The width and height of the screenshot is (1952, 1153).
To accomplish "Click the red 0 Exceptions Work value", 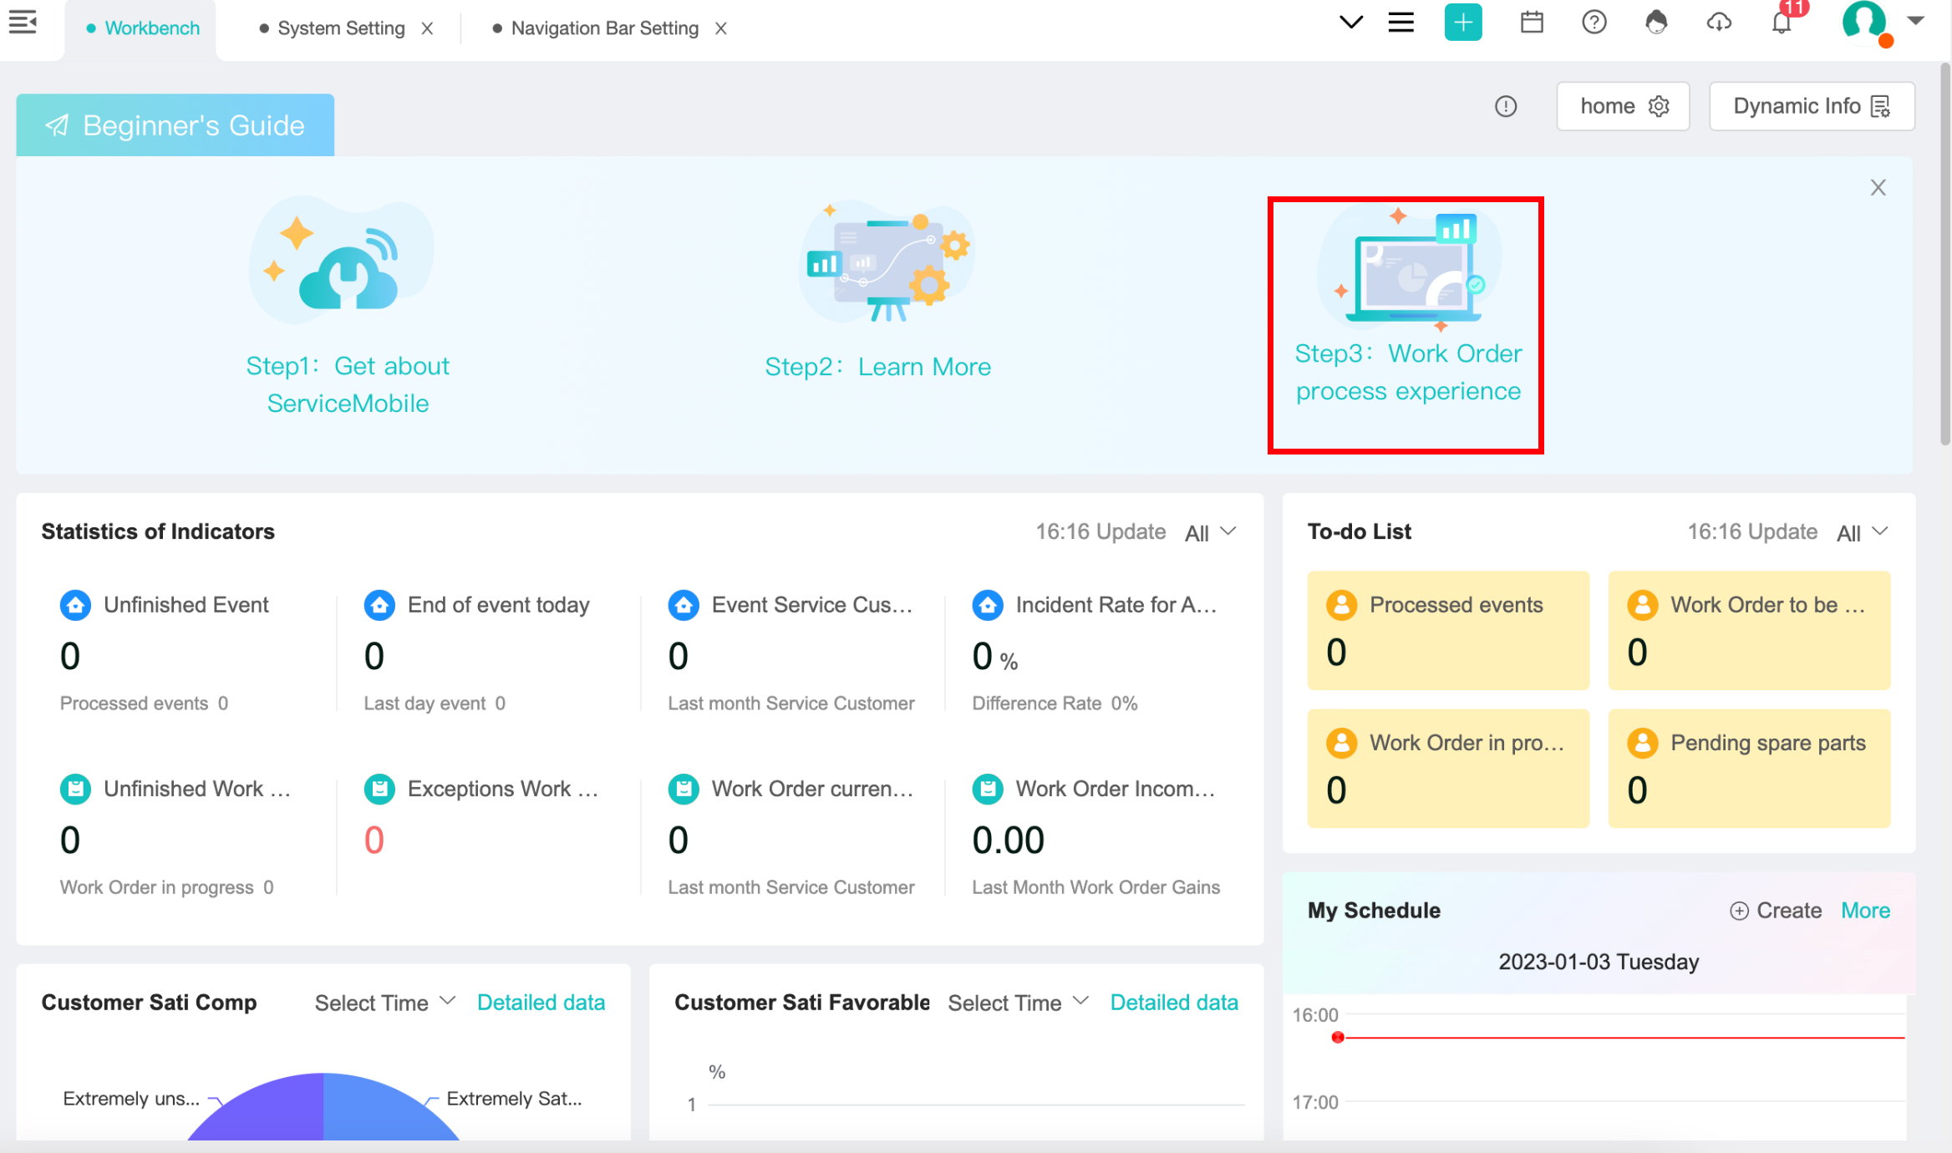I will (x=374, y=841).
